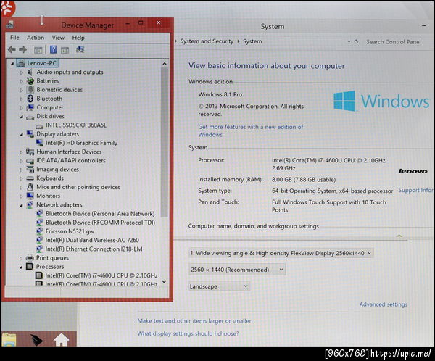Click the Processors category icon
This screenshot has width=435, height=361.
[x=30, y=267]
